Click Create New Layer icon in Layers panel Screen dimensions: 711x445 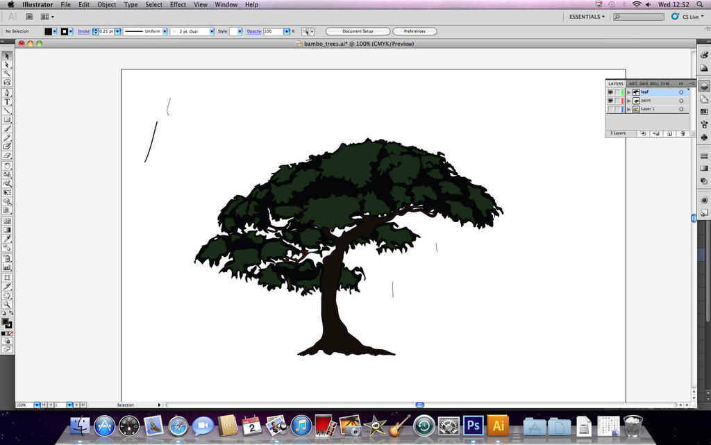670,134
